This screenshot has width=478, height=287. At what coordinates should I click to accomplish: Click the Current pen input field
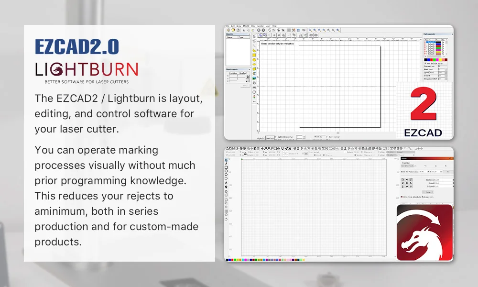[443, 66]
